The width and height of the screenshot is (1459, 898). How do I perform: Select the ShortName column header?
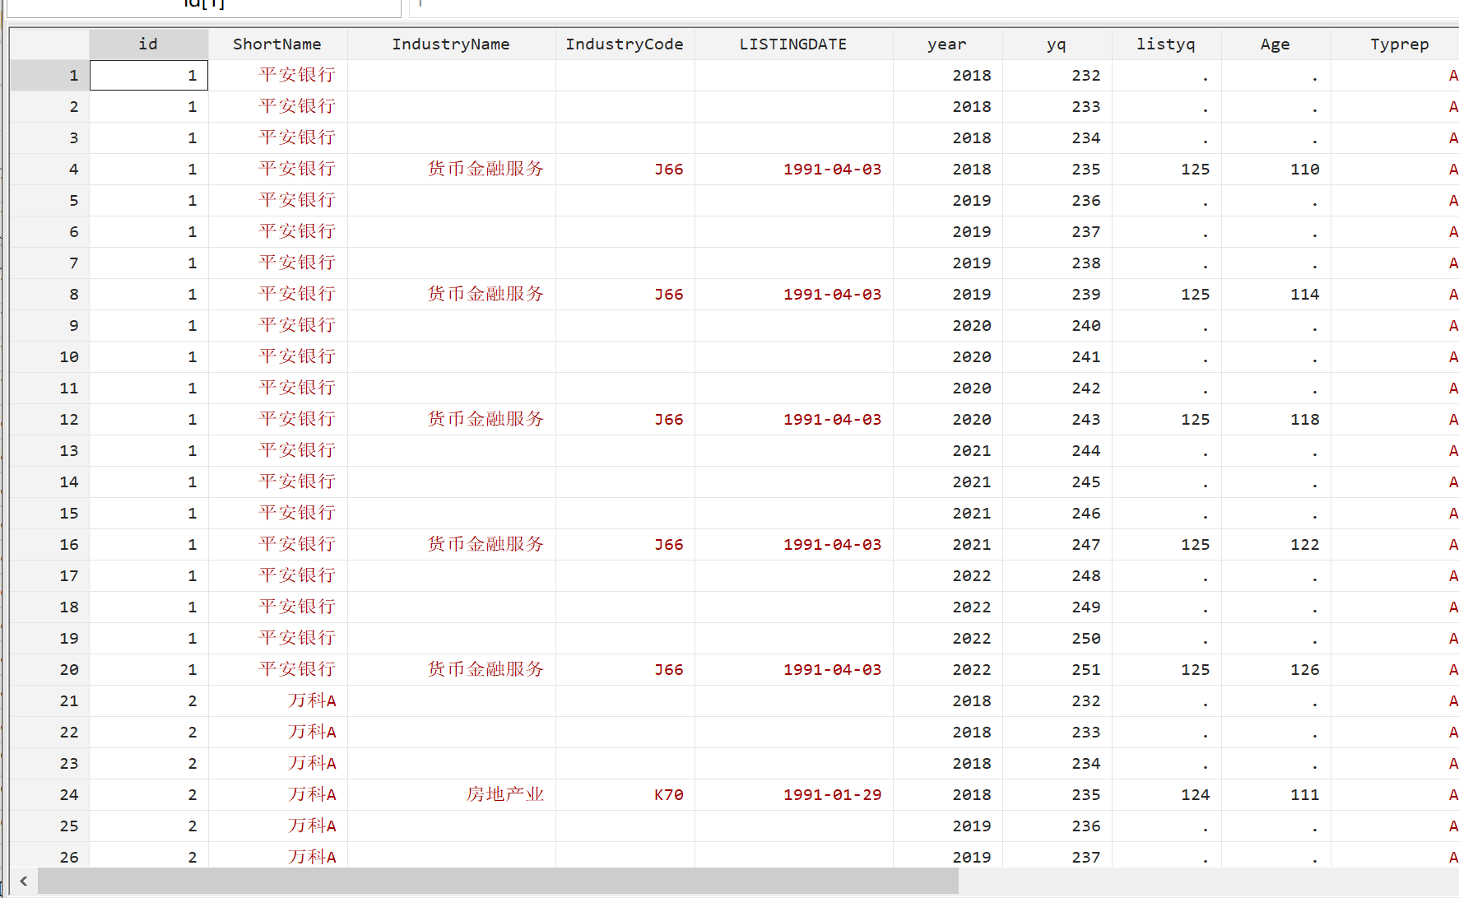coord(277,44)
